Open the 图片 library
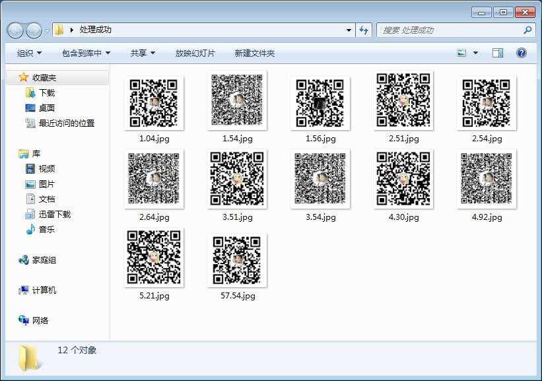The height and width of the screenshot is (381, 542). (47, 184)
